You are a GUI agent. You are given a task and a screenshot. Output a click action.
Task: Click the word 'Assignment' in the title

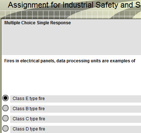coord(28,5)
